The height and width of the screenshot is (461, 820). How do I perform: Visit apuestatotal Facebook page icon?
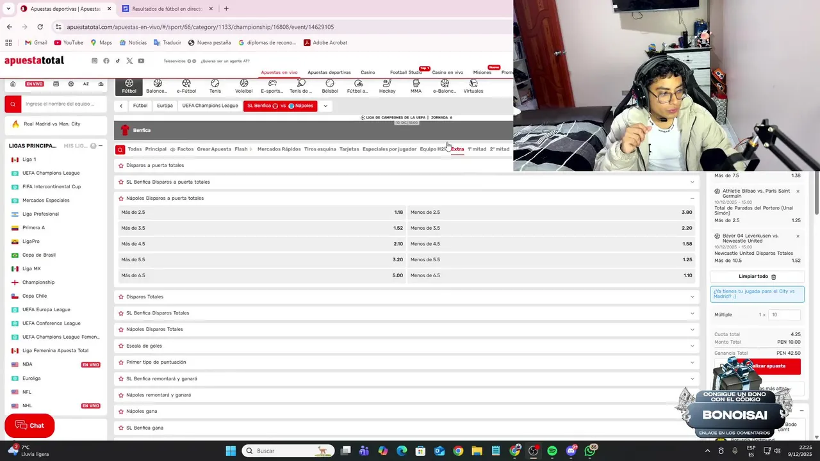click(106, 61)
